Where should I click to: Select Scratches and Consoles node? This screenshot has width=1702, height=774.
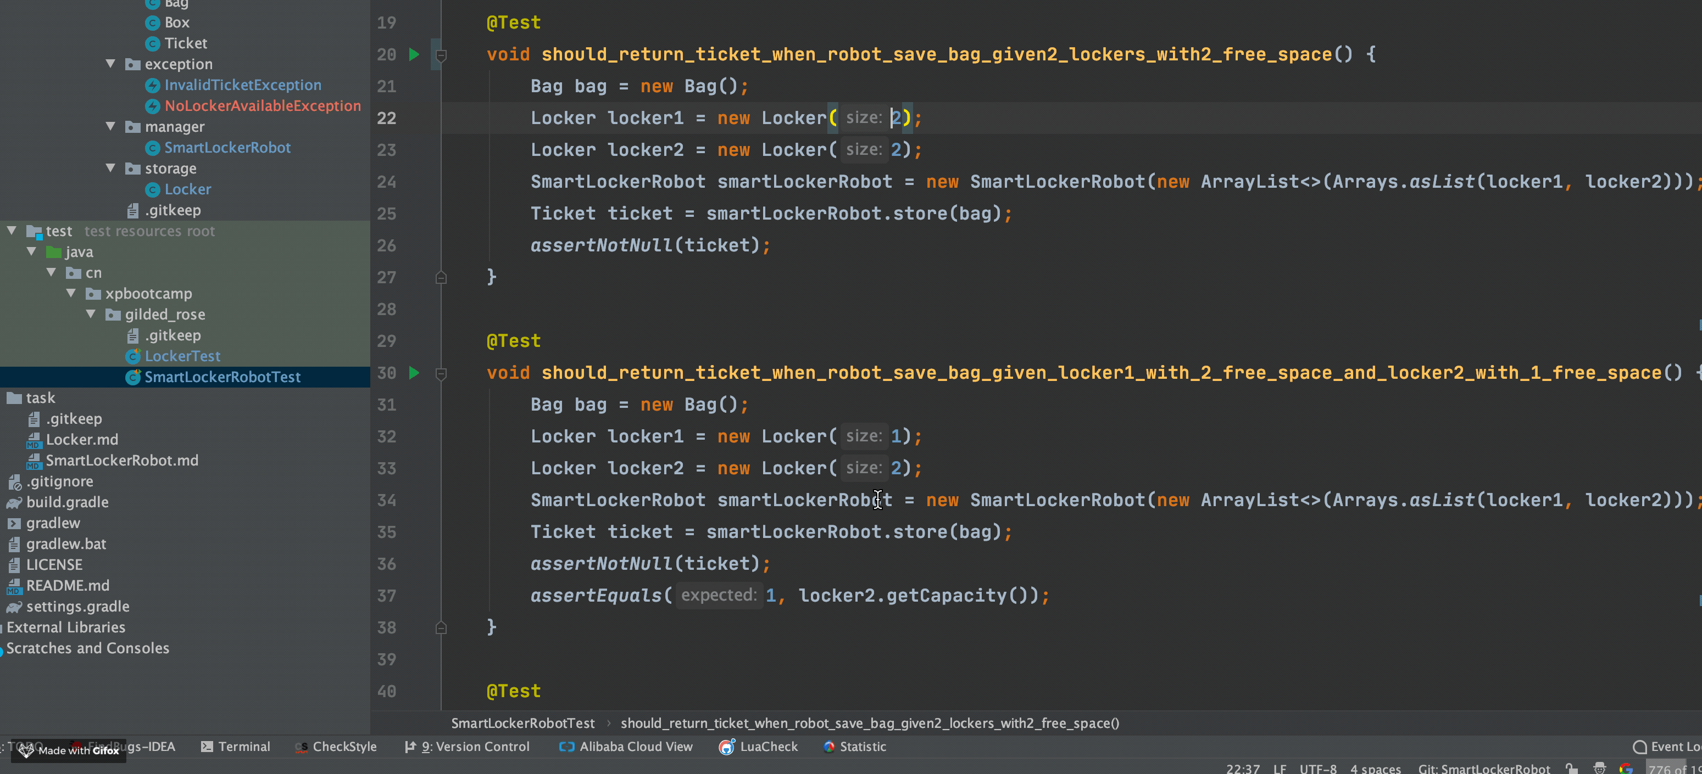click(x=87, y=648)
